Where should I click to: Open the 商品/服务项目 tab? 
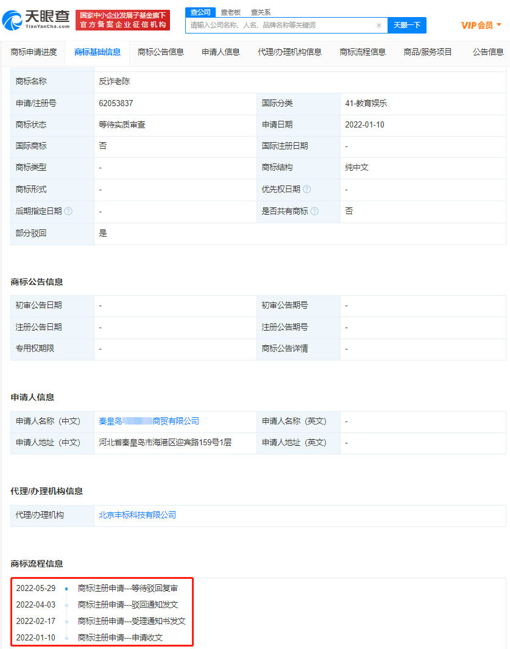pyautogui.click(x=427, y=52)
